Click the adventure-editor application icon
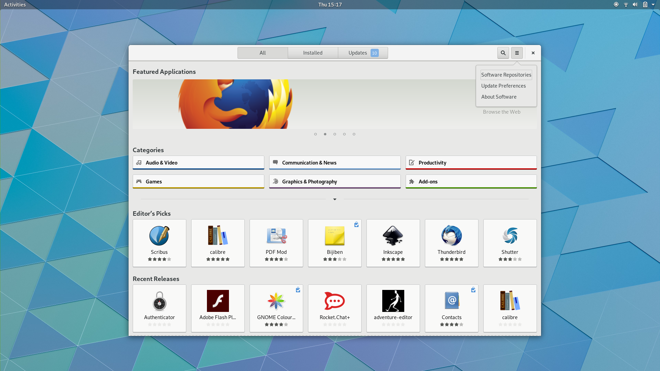 click(x=393, y=301)
